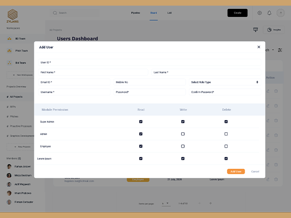Uncheck Lorem Ipsum Delete permission
Viewport: 291px width, 218px height.
[226, 158]
